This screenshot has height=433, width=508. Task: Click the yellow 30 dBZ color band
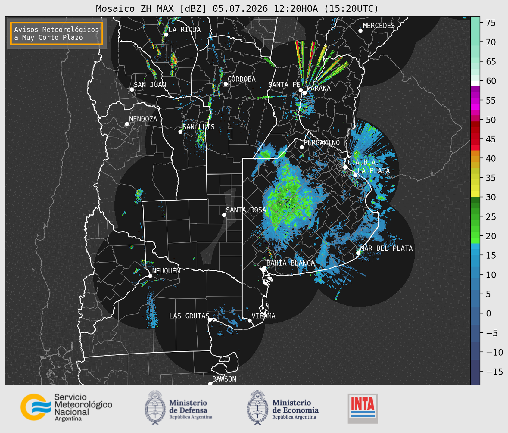[x=475, y=195]
